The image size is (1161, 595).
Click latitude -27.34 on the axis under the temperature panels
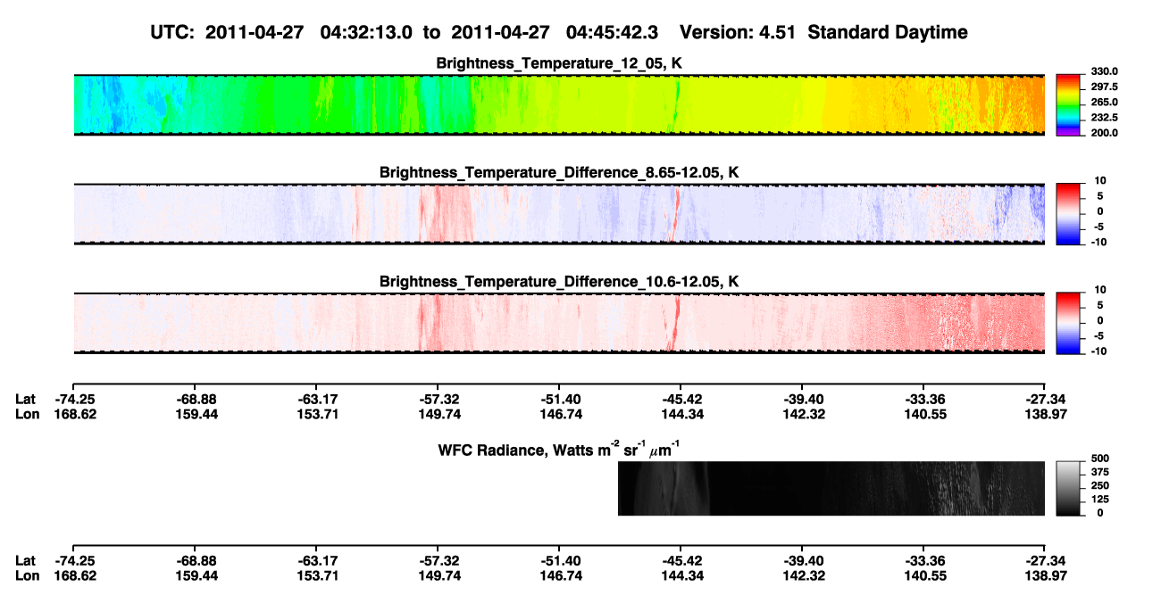(1045, 400)
